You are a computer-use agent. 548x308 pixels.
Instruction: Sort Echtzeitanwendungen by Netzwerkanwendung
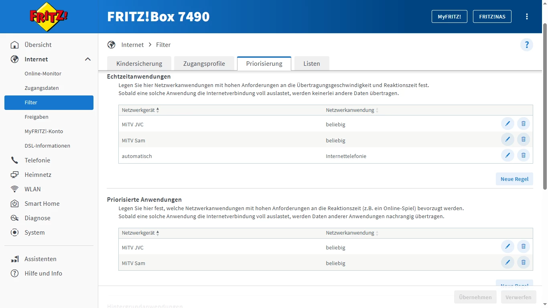[x=352, y=110]
